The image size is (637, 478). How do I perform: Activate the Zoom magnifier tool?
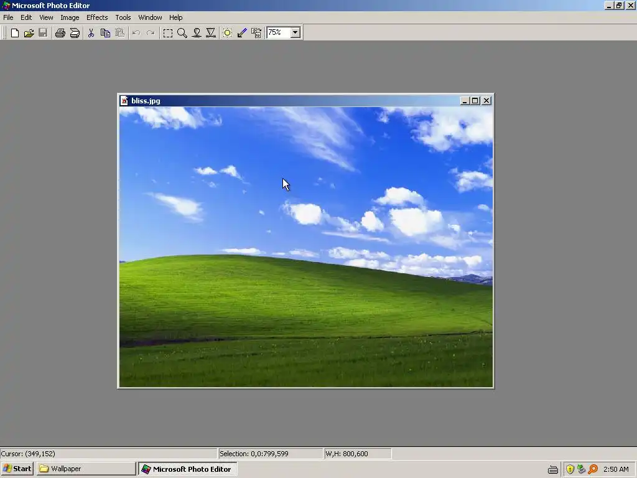pos(182,33)
